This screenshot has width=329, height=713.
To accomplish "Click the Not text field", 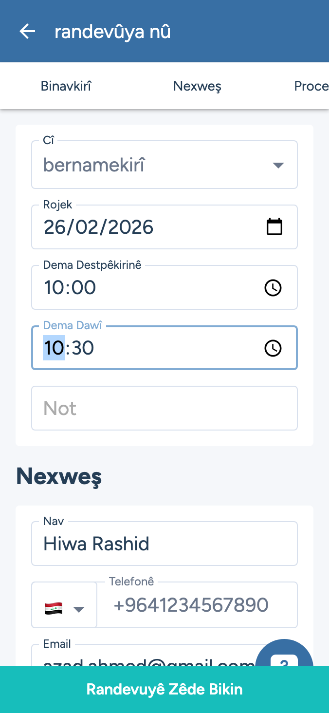I will tap(164, 408).
